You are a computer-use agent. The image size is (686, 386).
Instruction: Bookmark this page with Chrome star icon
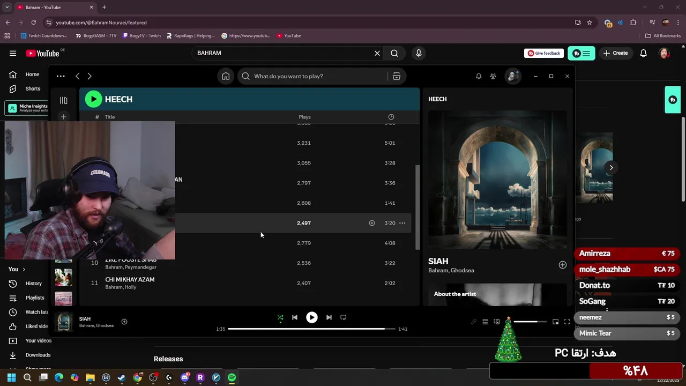(590, 23)
